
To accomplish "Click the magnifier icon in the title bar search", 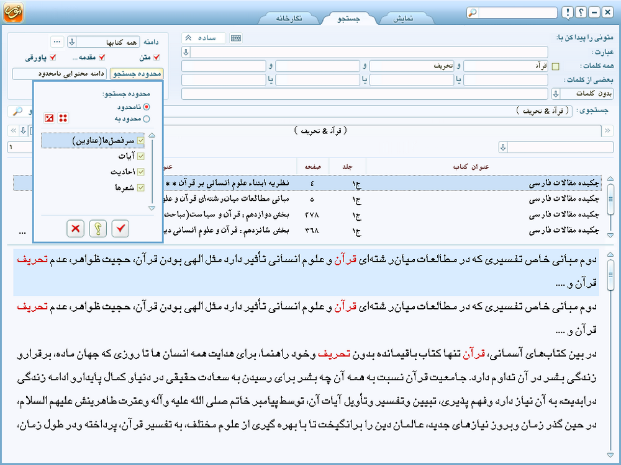I will [473, 12].
